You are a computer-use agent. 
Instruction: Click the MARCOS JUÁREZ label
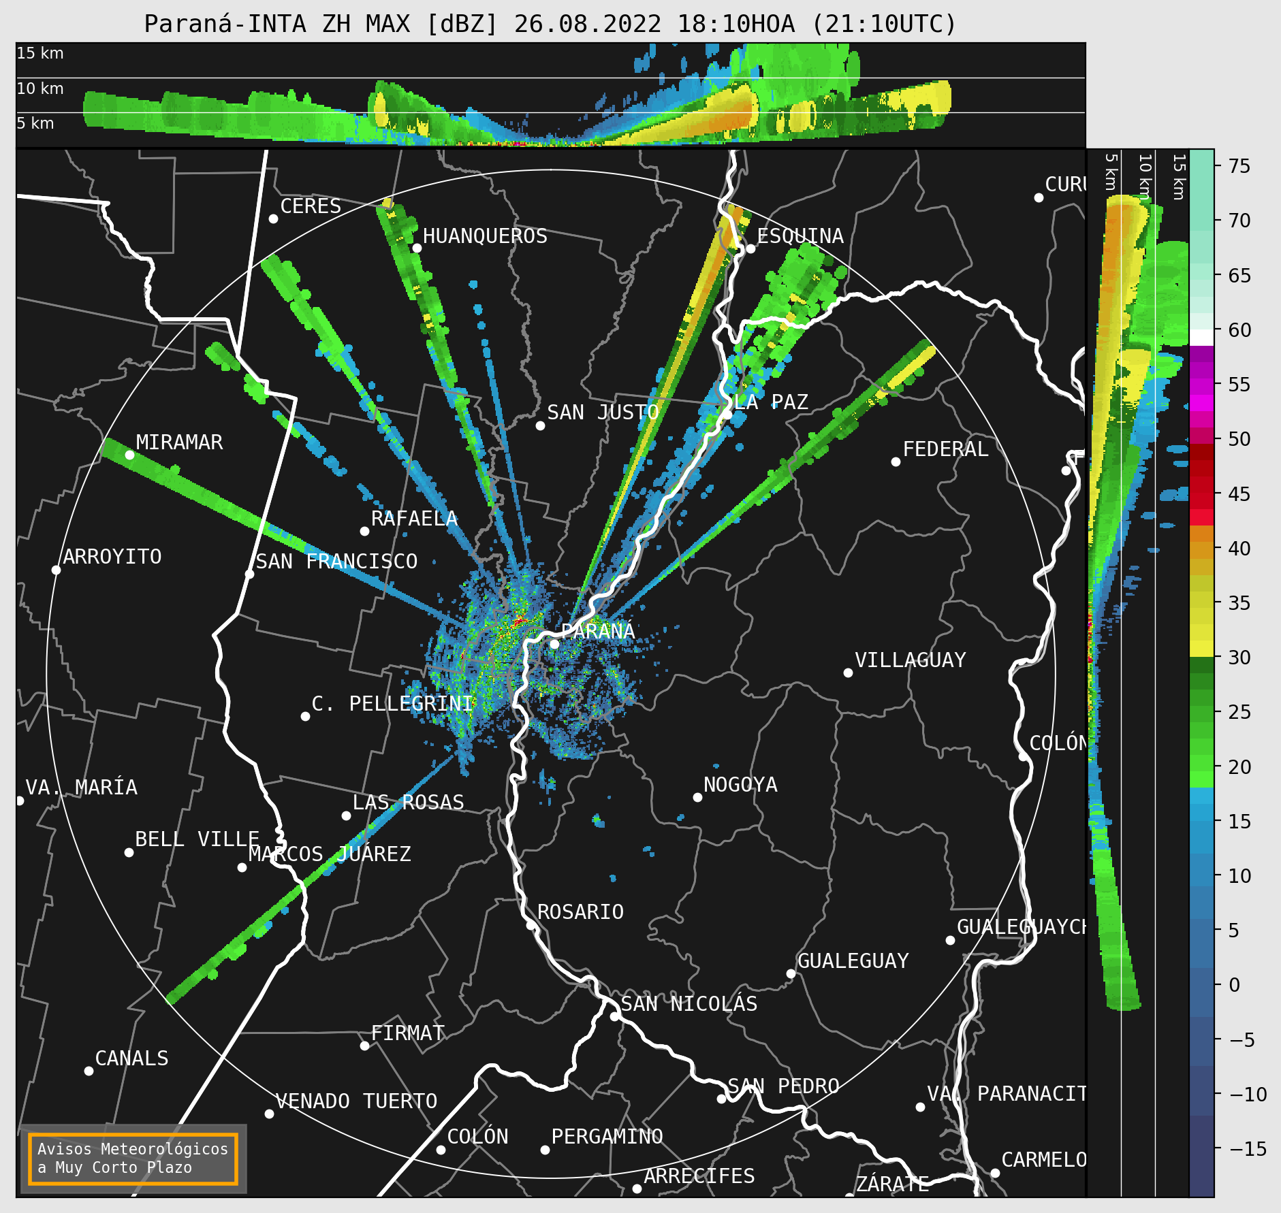pos(330,854)
